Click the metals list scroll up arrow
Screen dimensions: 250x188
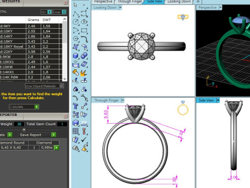[65, 19]
